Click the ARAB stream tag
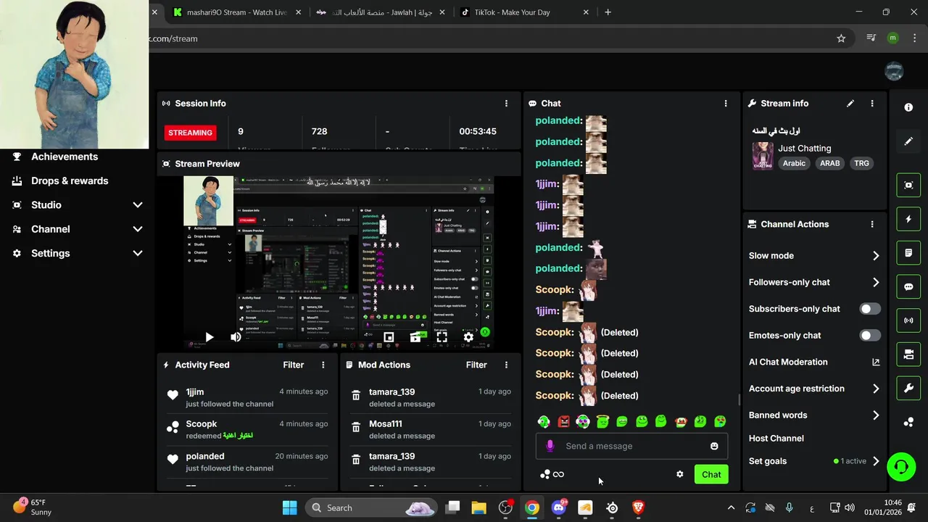The height and width of the screenshot is (522, 928). point(829,163)
